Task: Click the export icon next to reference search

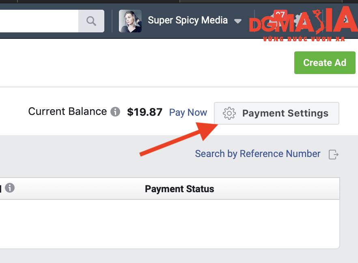Action: 333,155
